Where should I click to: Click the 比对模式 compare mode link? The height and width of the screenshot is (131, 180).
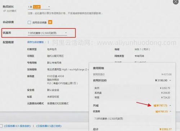point(12,11)
